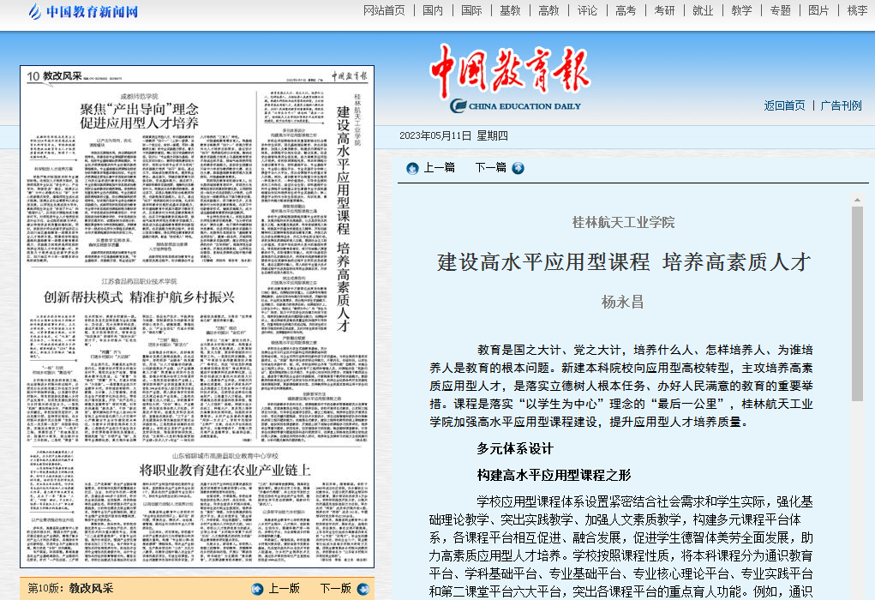Click the scrollbar up arrow in article pane
875x600 pixels.
[x=857, y=200]
